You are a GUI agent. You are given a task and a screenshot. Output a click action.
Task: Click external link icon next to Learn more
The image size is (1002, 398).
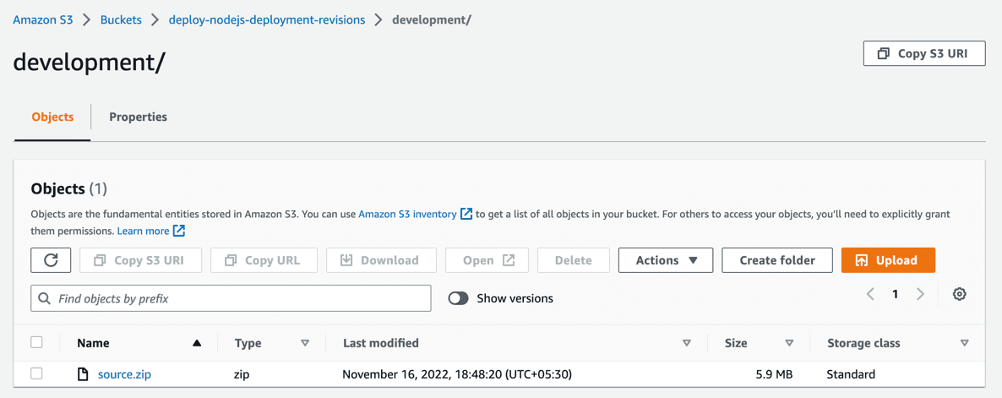(x=179, y=231)
